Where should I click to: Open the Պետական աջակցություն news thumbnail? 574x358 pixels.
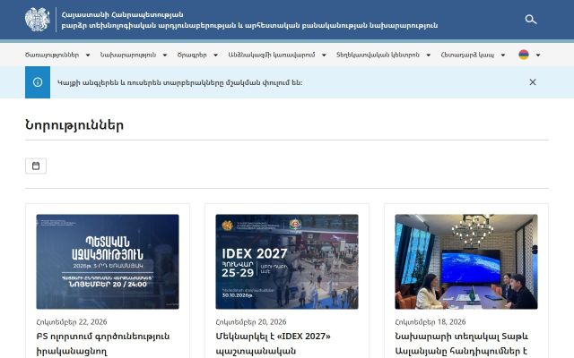coord(108,261)
